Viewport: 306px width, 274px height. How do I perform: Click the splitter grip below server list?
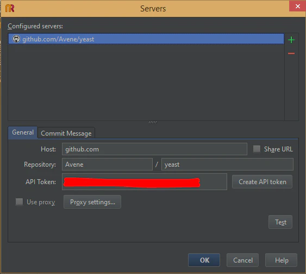click(153, 122)
